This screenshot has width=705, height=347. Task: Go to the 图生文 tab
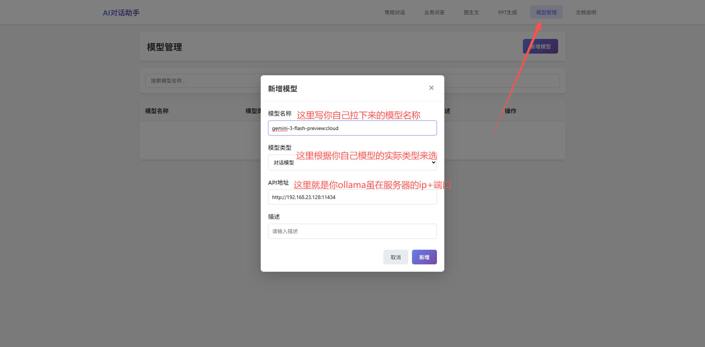pos(471,12)
